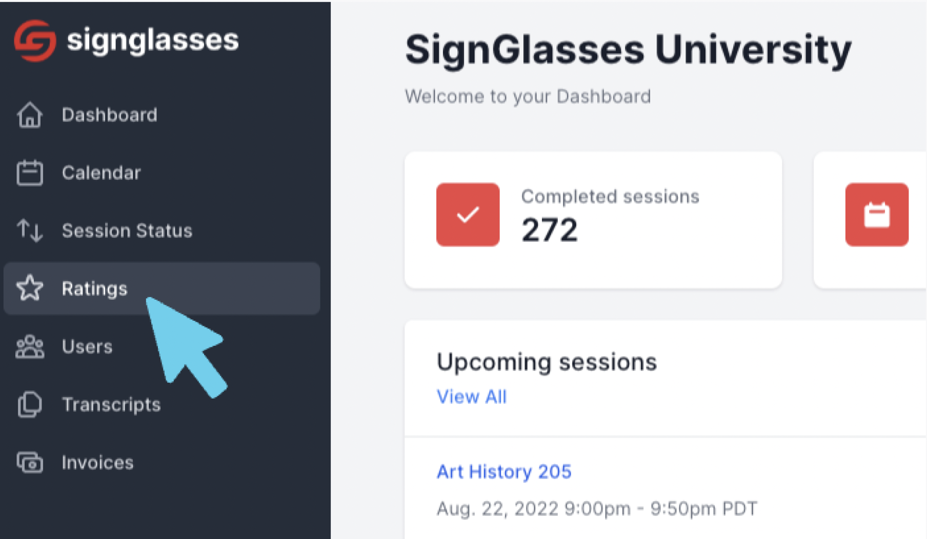Open the Dashboard menu item
This screenshot has width=927, height=539.
coord(109,115)
